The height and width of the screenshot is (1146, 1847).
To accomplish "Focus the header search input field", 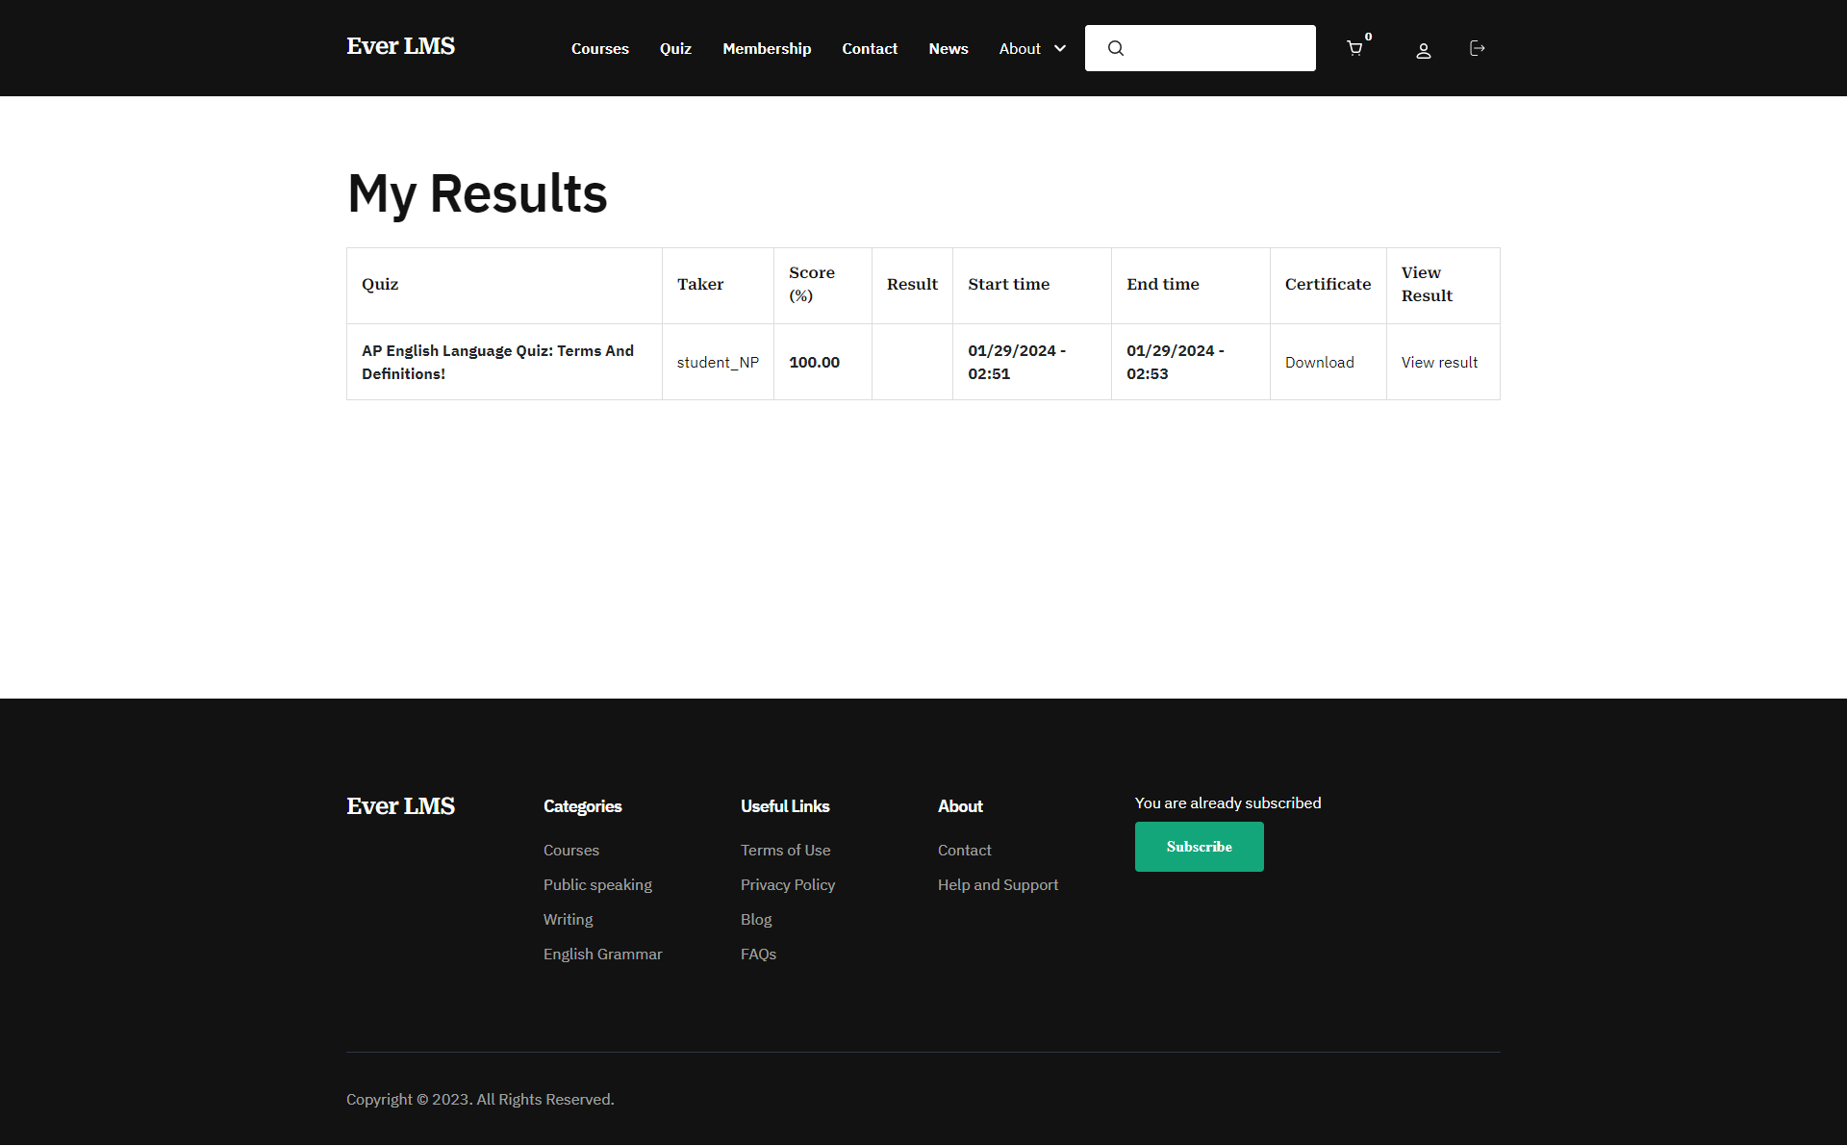I will [x=1201, y=48].
